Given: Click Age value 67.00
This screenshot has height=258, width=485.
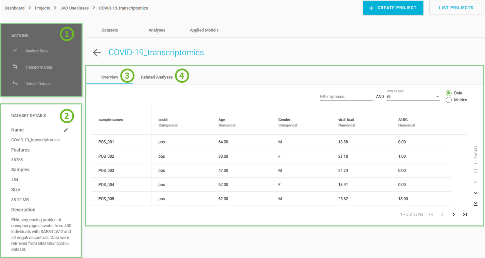Looking at the screenshot, I should (223, 185).
